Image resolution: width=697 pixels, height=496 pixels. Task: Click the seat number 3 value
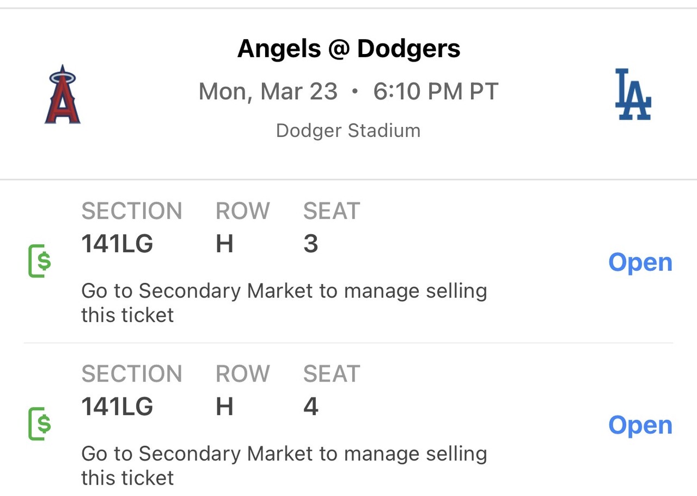pyautogui.click(x=310, y=244)
